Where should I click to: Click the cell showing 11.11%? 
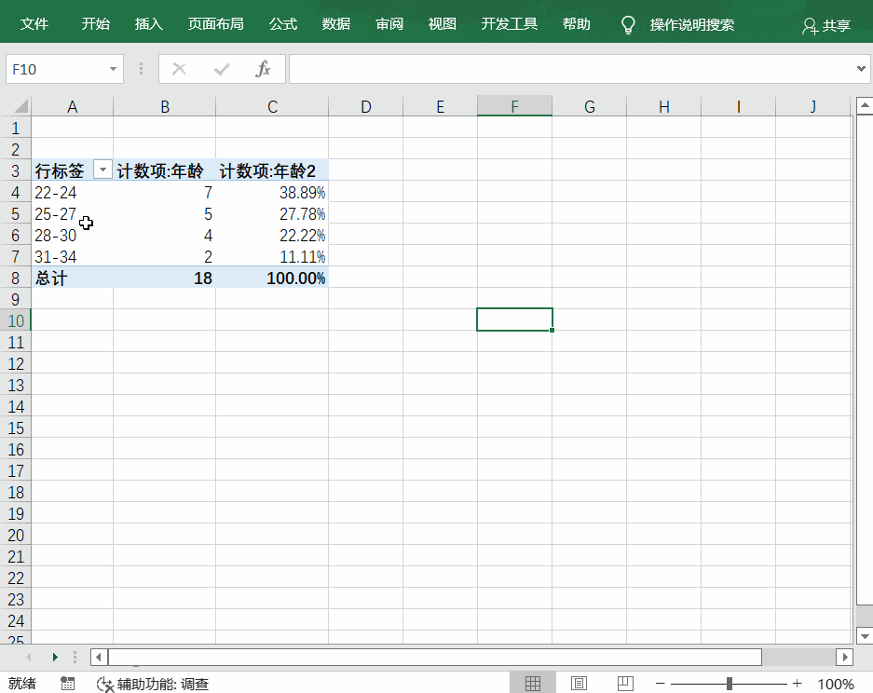pyautogui.click(x=272, y=256)
